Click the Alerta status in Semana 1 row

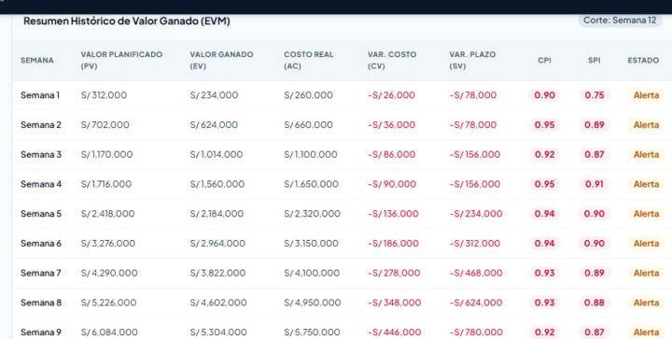click(646, 95)
